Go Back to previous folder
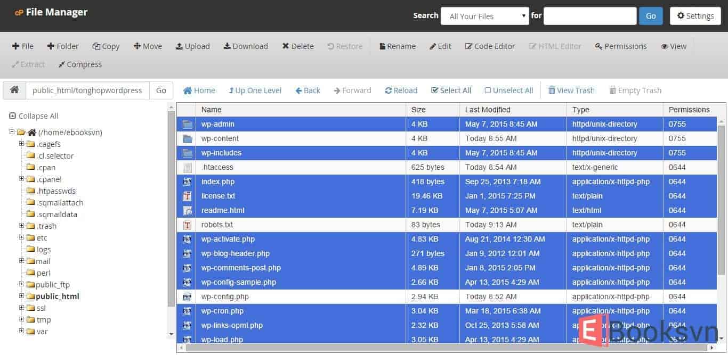Viewport: 728px width, 355px height. tap(308, 90)
